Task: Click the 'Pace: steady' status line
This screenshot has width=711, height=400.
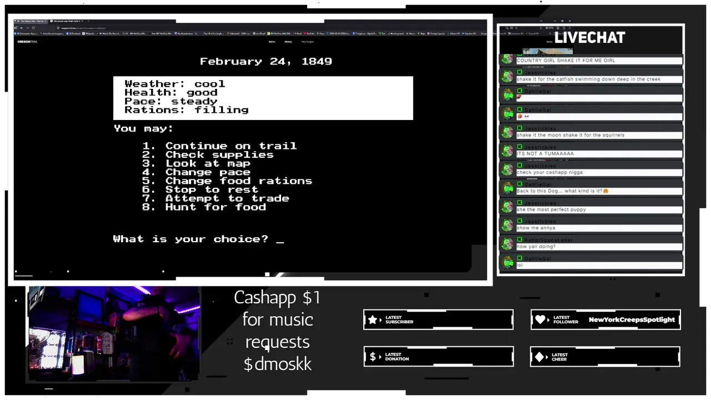Action: point(171,101)
